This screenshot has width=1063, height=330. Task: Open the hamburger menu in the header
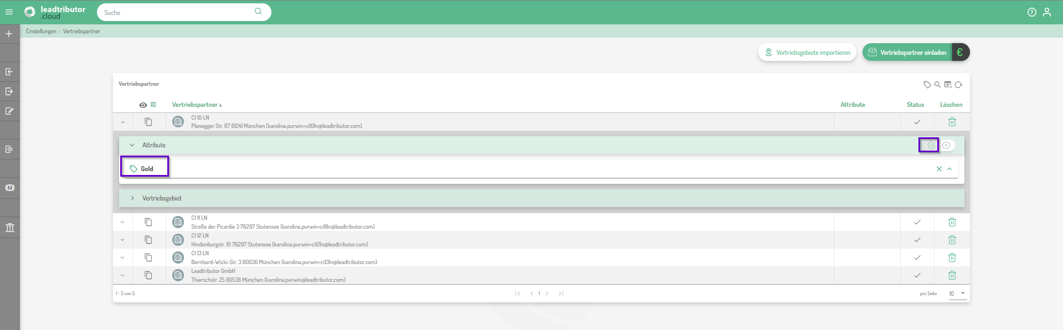9,12
